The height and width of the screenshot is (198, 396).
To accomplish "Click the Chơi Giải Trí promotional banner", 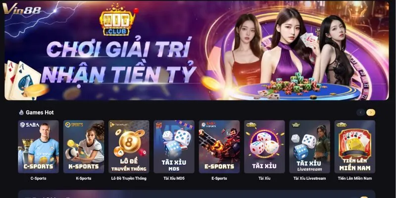I will coord(197,50).
